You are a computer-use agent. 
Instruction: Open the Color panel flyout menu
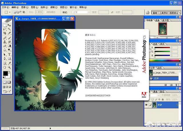pyautogui.click(x=180, y=44)
